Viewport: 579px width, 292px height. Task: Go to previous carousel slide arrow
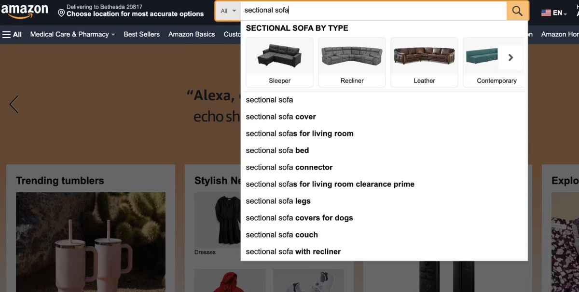coord(14,105)
